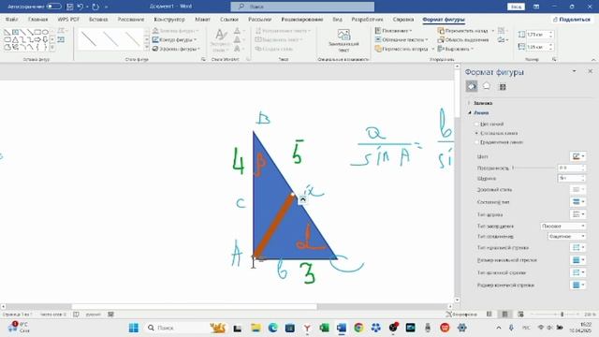Image resolution: width=599 pixels, height=337 pixels.
Task: Switch to the Макет tab
Action: [202, 19]
